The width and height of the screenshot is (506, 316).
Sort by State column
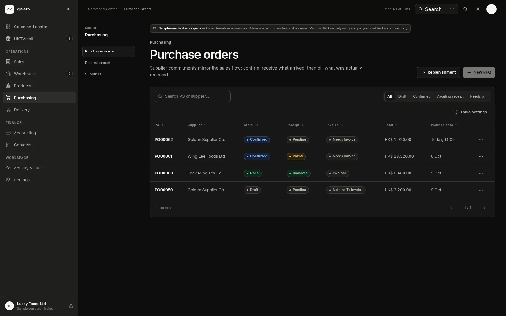251,125
